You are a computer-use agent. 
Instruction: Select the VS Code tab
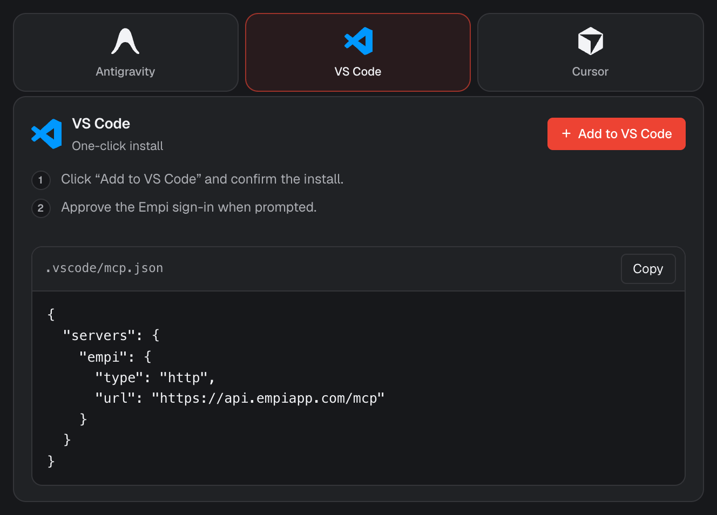[358, 52]
